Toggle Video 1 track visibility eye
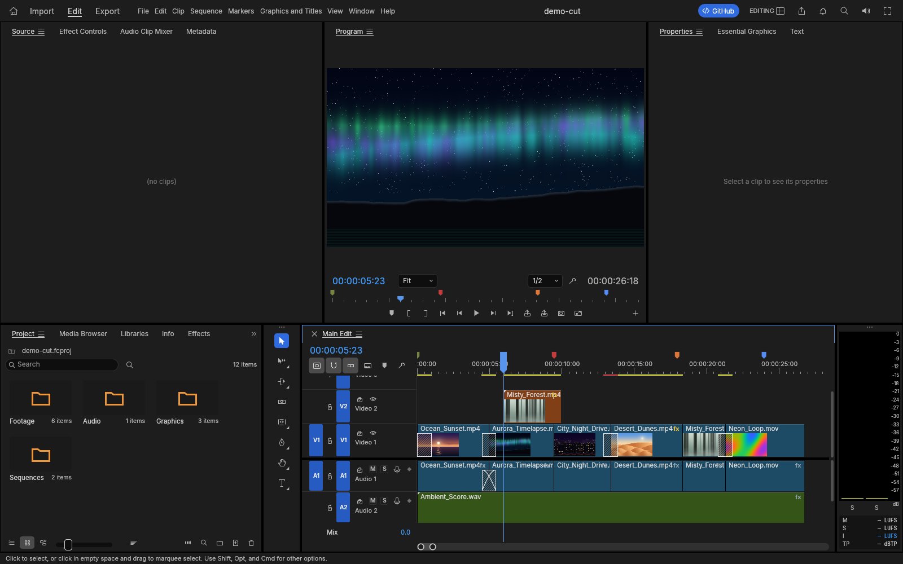The image size is (903, 564). coord(373,433)
